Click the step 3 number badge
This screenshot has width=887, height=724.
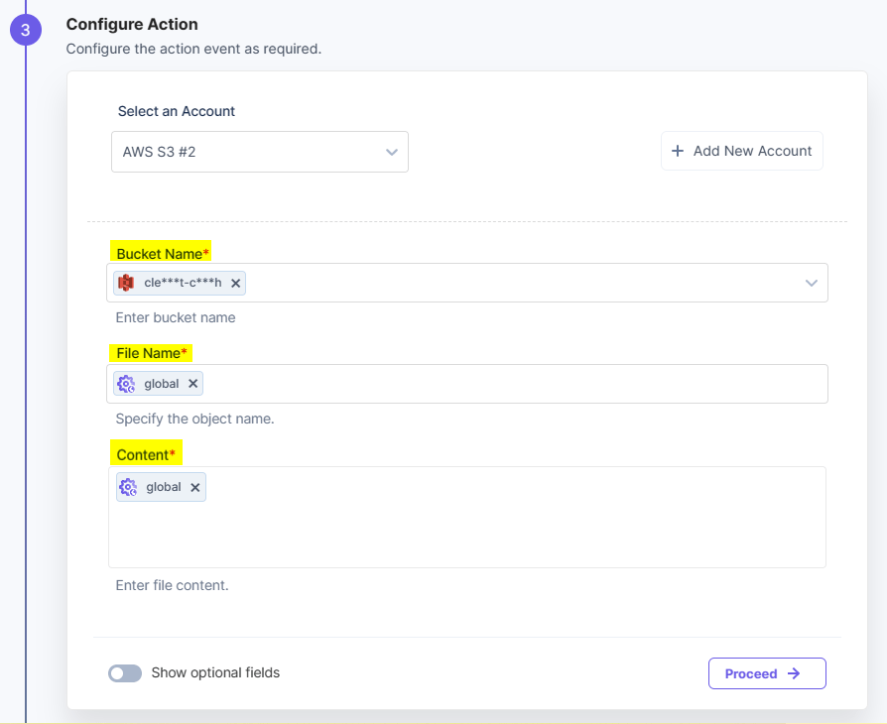click(26, 30)
